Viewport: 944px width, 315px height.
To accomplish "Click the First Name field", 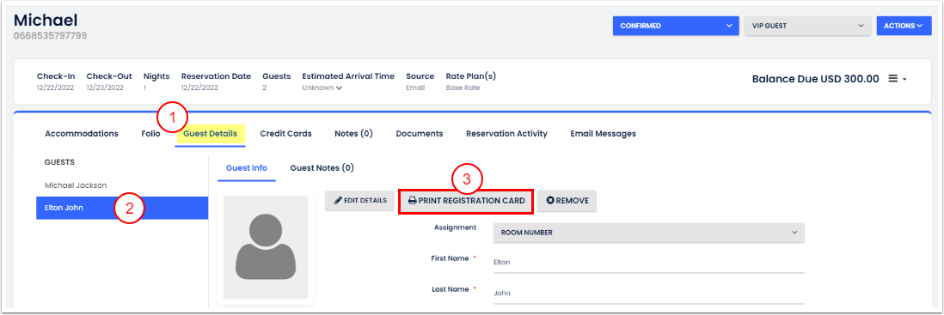I will [649, 262].
